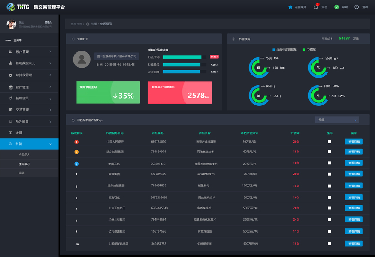Click 查看详情 for 中国煤炭地质局
375x257 pixels.
click(354, 244)
